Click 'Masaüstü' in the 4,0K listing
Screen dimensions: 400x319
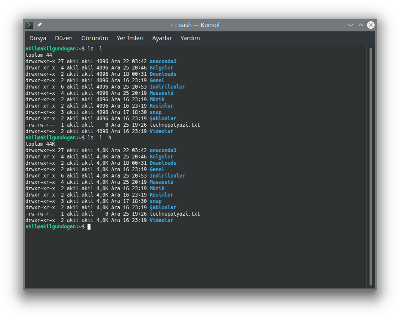point(162,182)
